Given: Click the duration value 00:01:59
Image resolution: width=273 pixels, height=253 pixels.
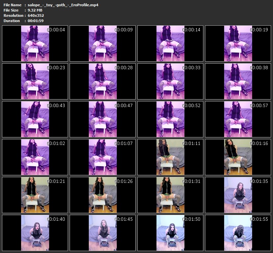Looking at the screenshot, I should 35,21.
